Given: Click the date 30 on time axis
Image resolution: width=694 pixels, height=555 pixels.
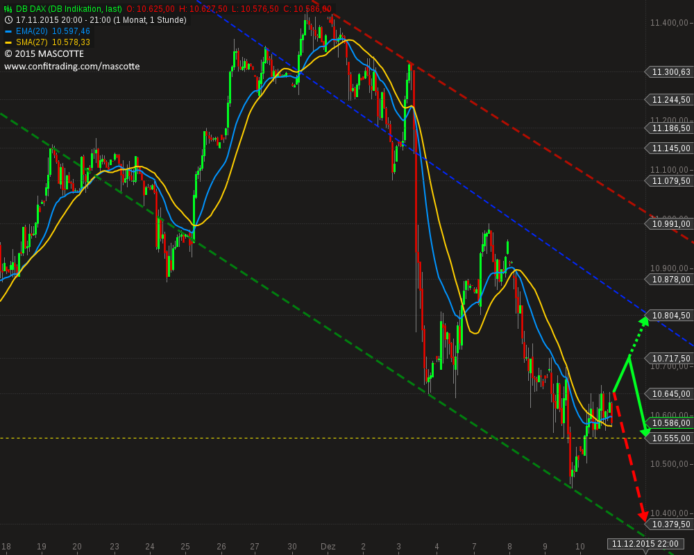Looking at the screenshot, I should pos(292,547).
